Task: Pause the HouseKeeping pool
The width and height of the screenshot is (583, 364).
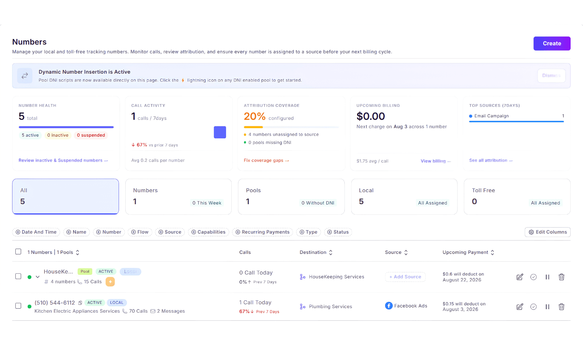Action: click(x=547, y=277)
